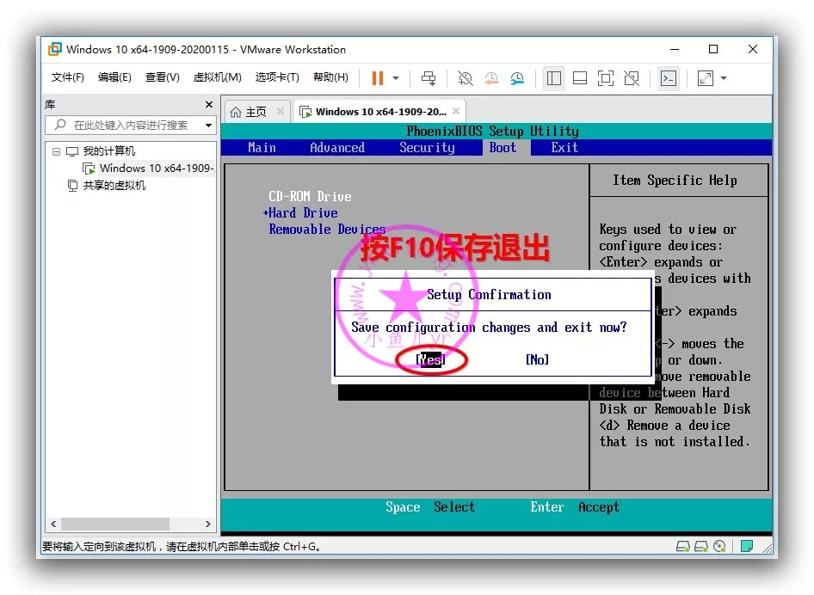Screen dimensions: 814x595
Task: Collapse the 我的计算机 tree node
Action: [57, 151]
